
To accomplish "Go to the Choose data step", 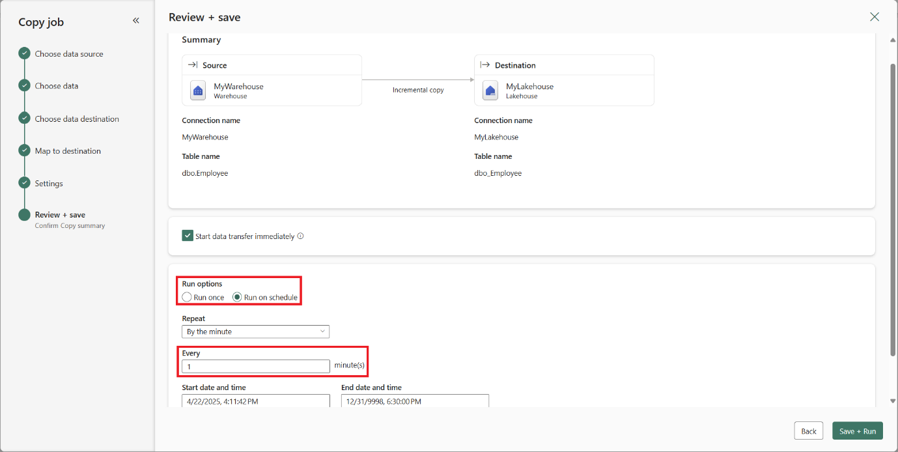I will 57,86.
